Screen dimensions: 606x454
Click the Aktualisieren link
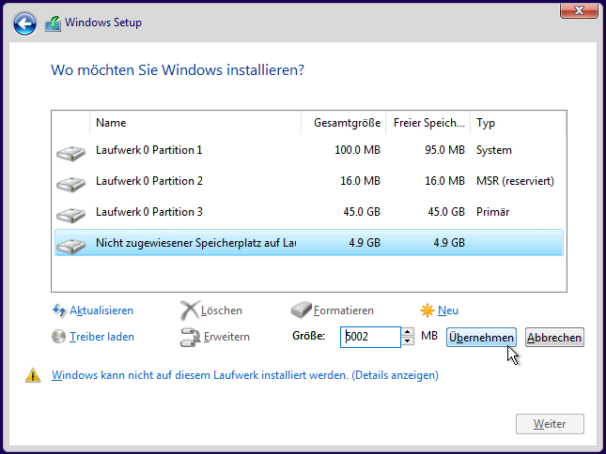pos(101,310)
